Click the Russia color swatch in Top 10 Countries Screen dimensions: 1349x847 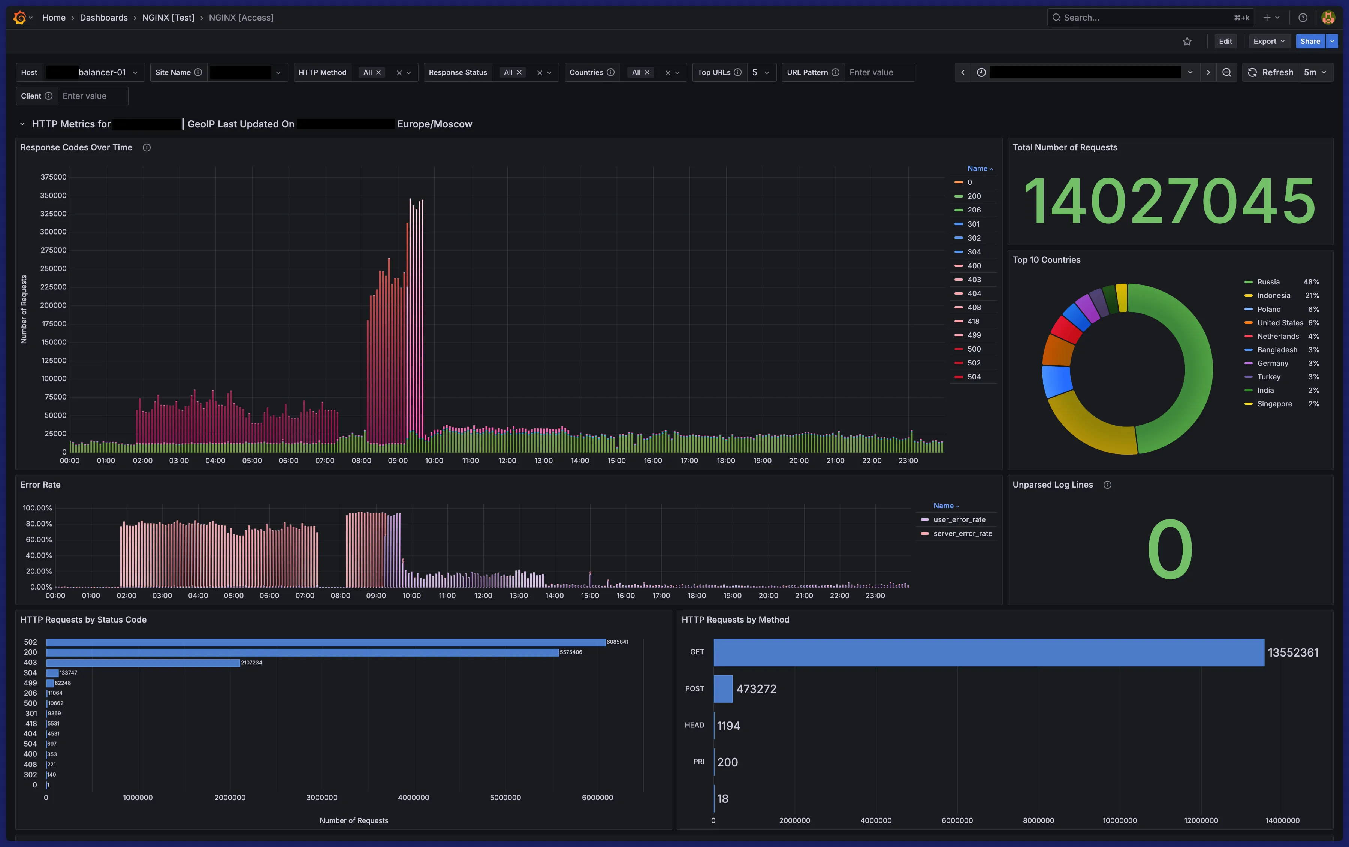coord(1248,282)
